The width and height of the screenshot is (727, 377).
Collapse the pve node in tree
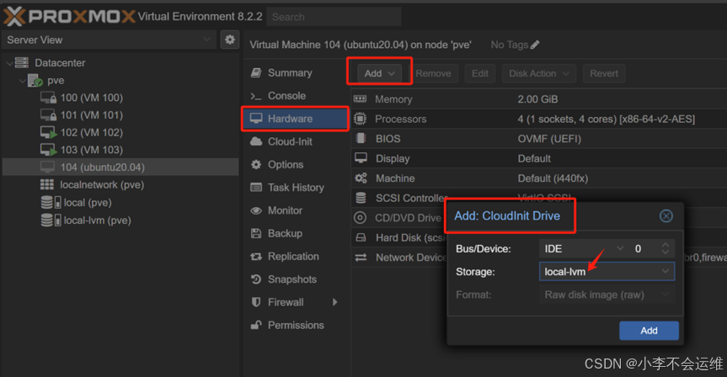22,81
